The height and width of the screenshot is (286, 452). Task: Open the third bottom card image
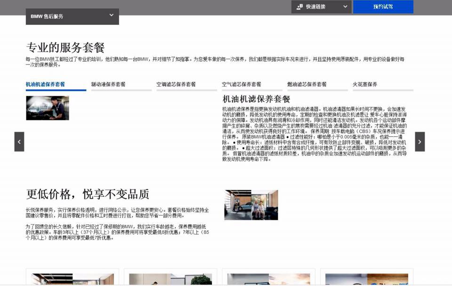pyautogui.click(x=269, y=279)
